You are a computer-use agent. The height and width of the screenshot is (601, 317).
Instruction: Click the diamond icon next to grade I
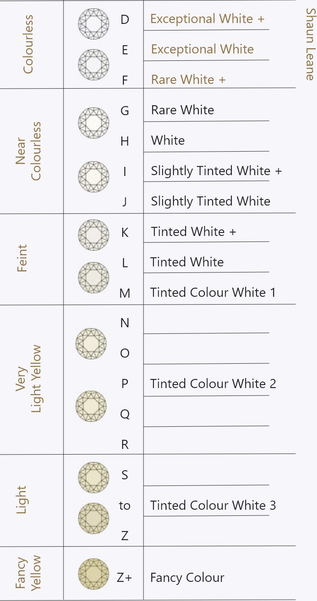[93, 176]
